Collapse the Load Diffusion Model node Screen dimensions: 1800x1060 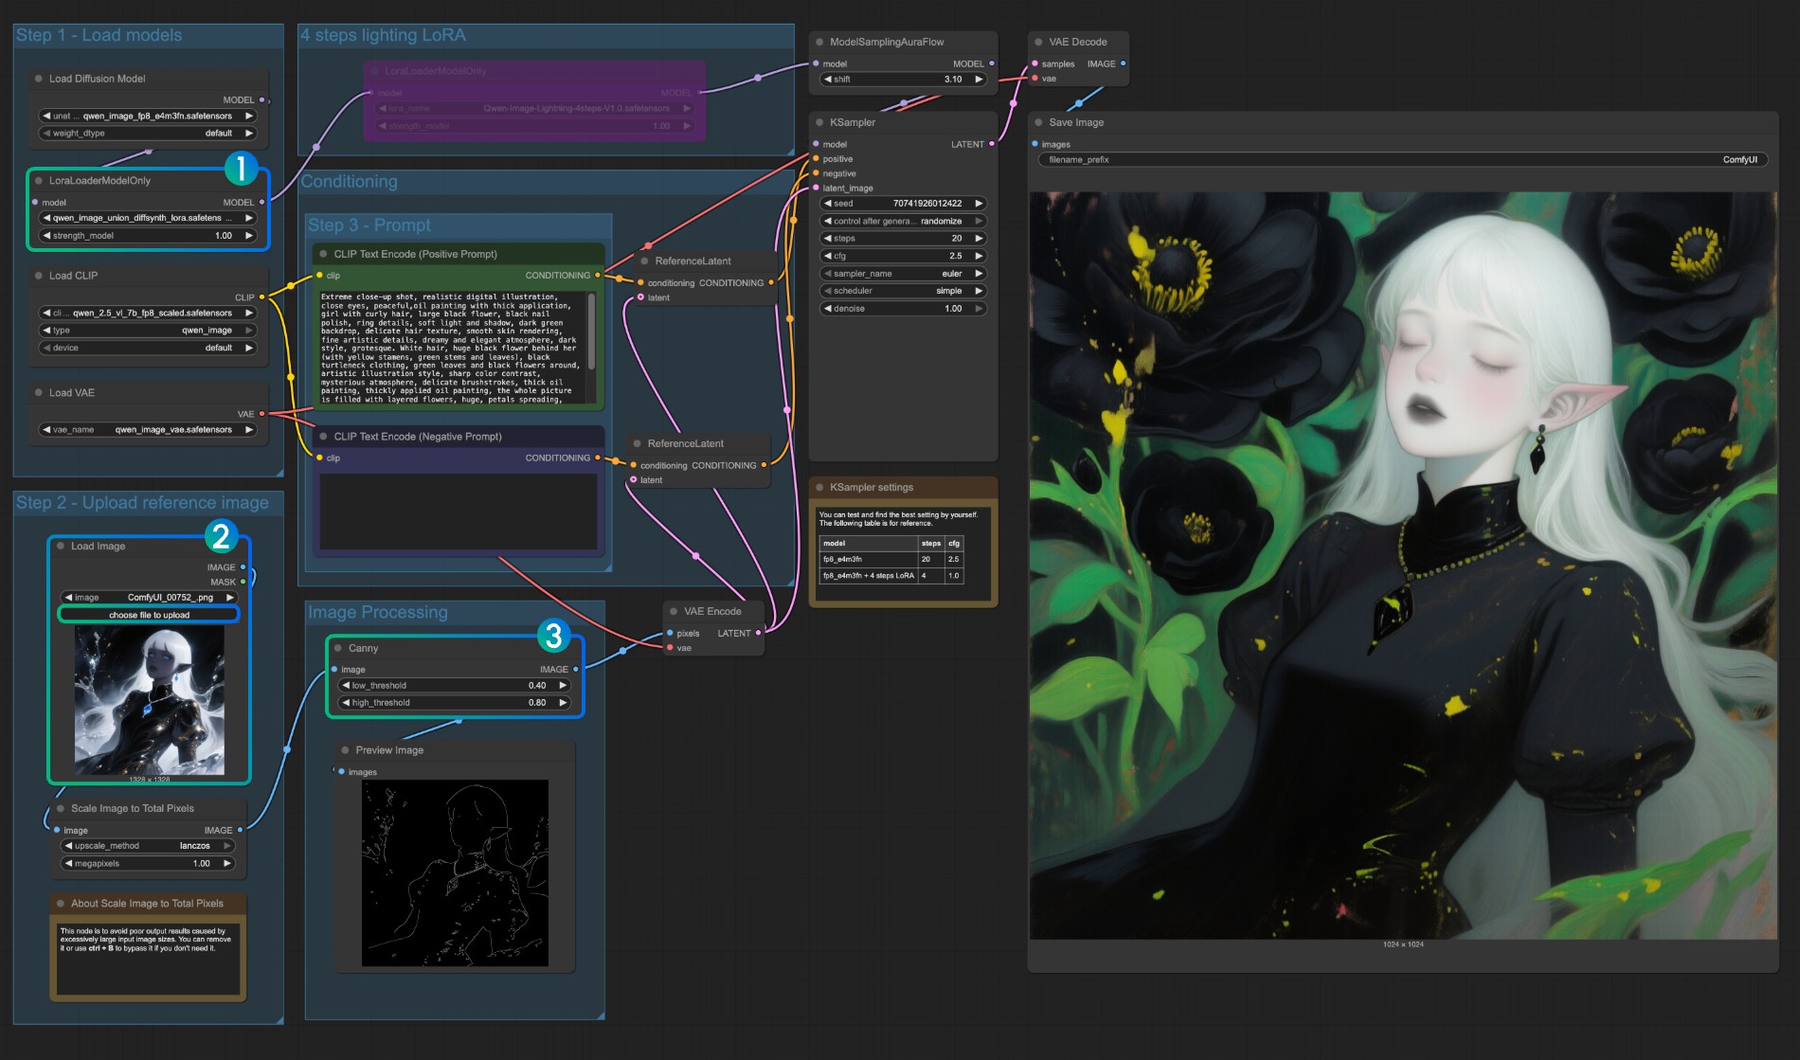click(39, 79)
